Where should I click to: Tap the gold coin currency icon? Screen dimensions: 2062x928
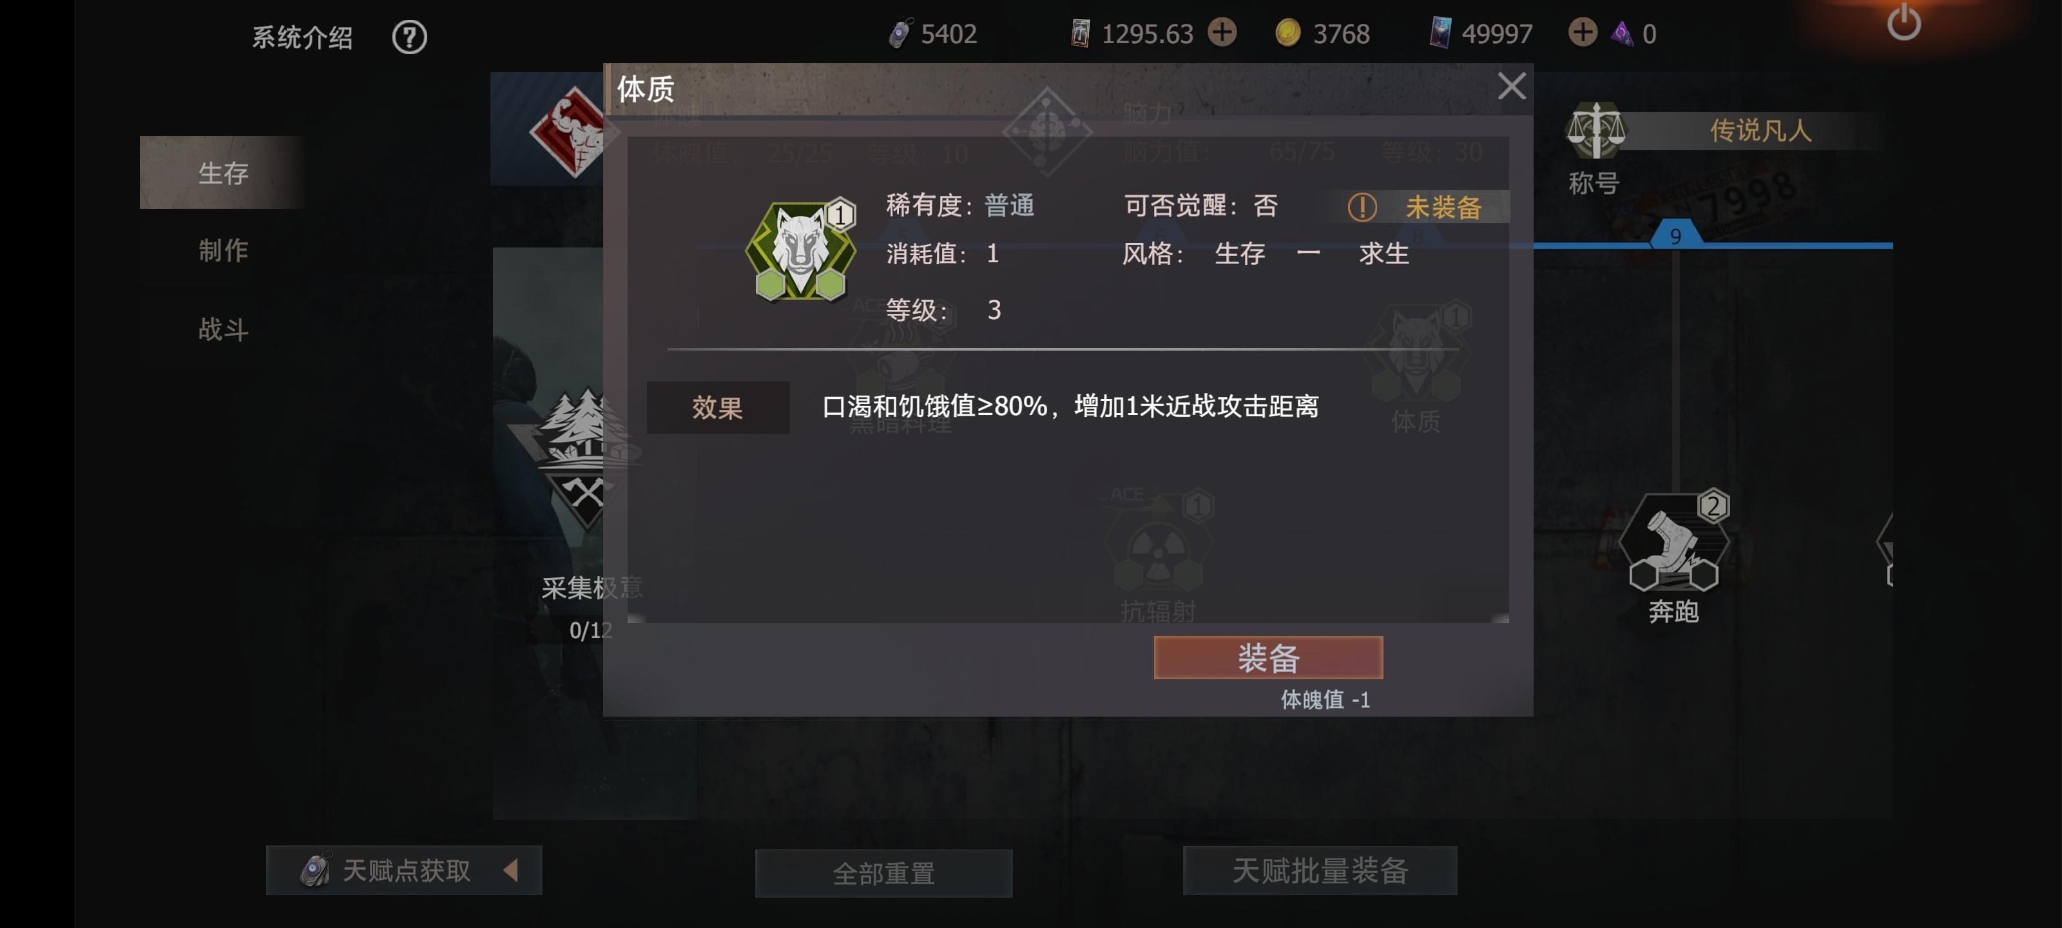pyautogui.click(x=1287, y=33)
